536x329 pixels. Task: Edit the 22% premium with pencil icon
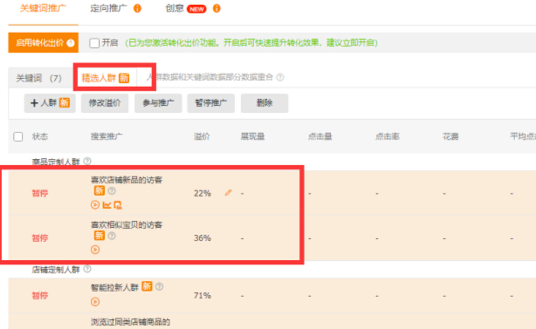pyautogui.click(x=228, y=193)
